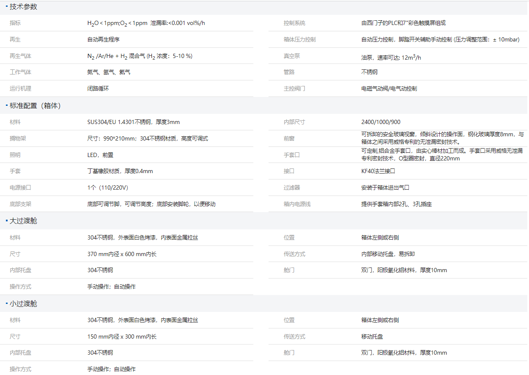Click the 箱内电源线 row label
Image resolution: width=529 pixels, height=375 pixels.
(297, 204)
